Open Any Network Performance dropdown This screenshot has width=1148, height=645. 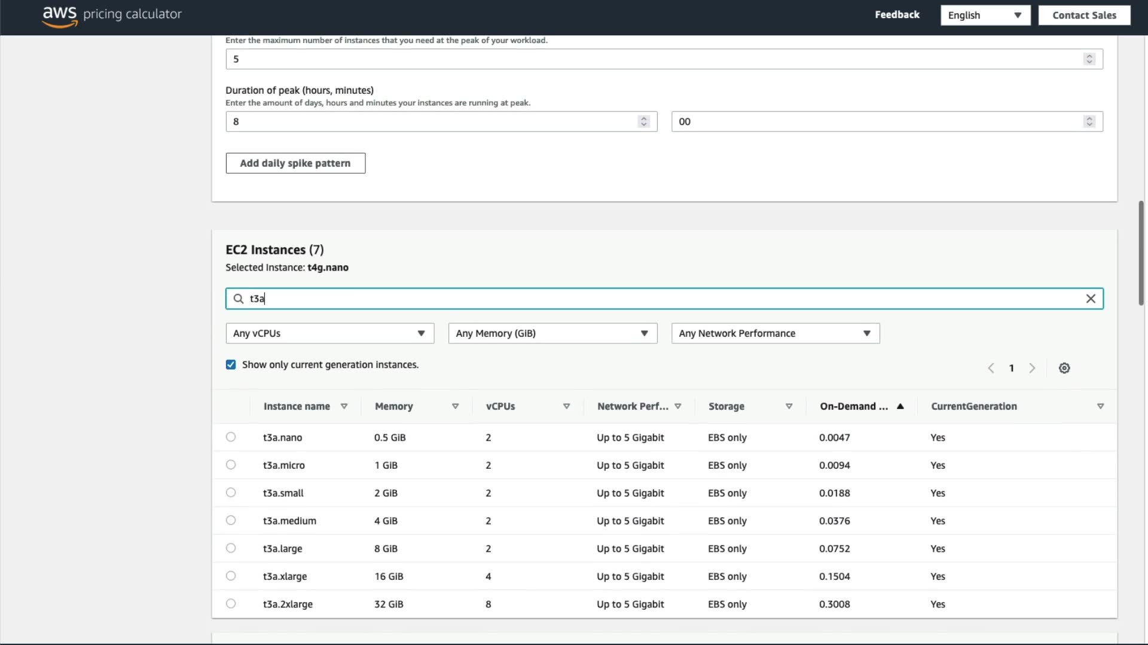[x=775, y=333]
